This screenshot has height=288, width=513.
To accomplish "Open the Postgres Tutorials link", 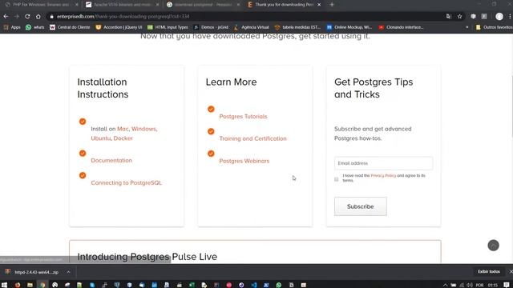I will [x=243, y=117].
